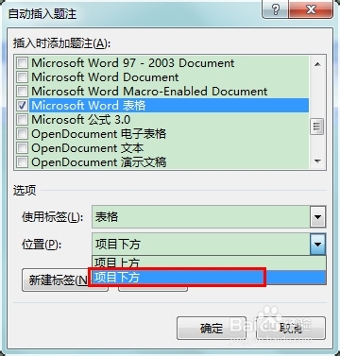Check Microsoft Word 97 - 2003 Document checkbox
Viewport: 340px width, 356px height.
point(22,63)
